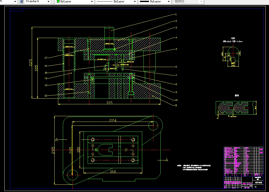The width and height of the screenshot is (269, 192).
Task: Open the linetype ByLayer dropdown
Action: pyautogui.click(x=135, y=2)
